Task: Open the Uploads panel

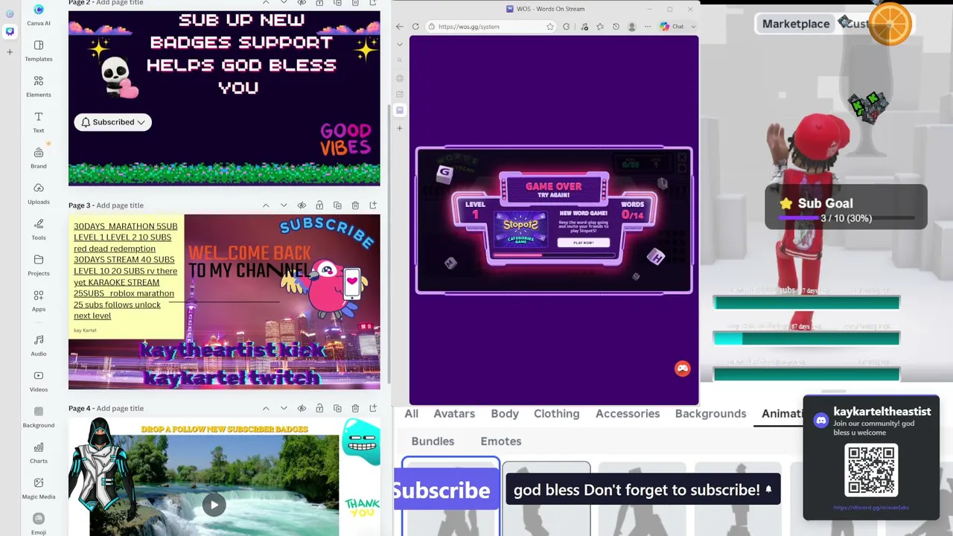Action: 39,193
